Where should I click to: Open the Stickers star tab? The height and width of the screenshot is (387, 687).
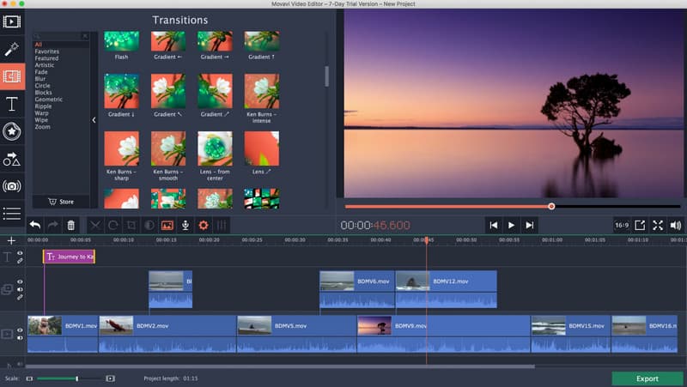coord(12,131)
